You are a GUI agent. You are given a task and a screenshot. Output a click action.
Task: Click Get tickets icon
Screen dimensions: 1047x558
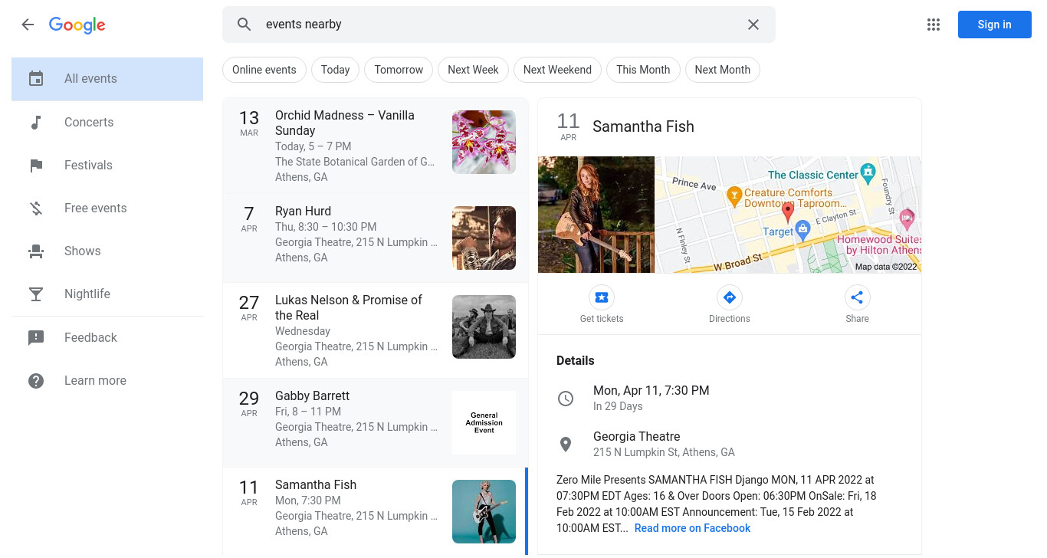pos(602,297)
